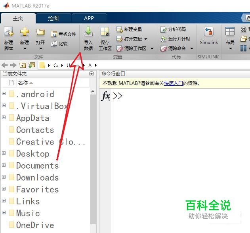Screen dimensions: 250x233
Task: Click the file list scrollbar up arrow
Action: (x=93, y=92)
